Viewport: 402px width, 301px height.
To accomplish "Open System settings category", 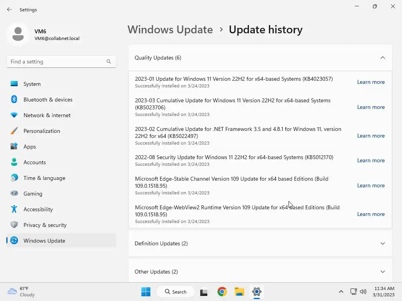I will (x=61, y=84).
